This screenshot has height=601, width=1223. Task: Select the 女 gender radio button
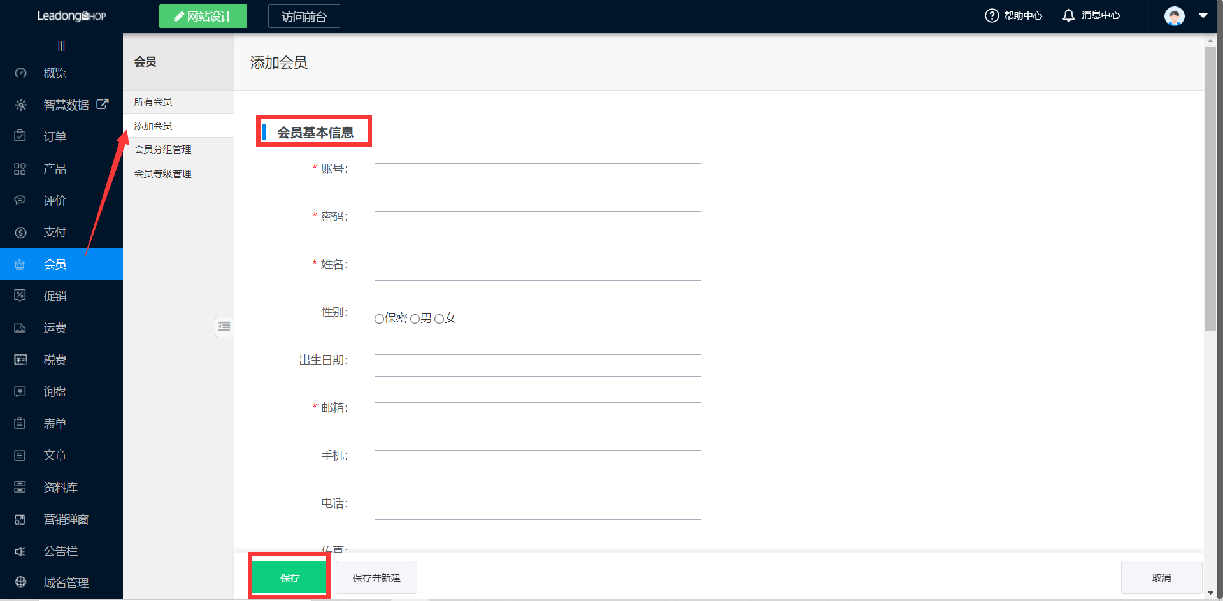(x=439, y=319)
